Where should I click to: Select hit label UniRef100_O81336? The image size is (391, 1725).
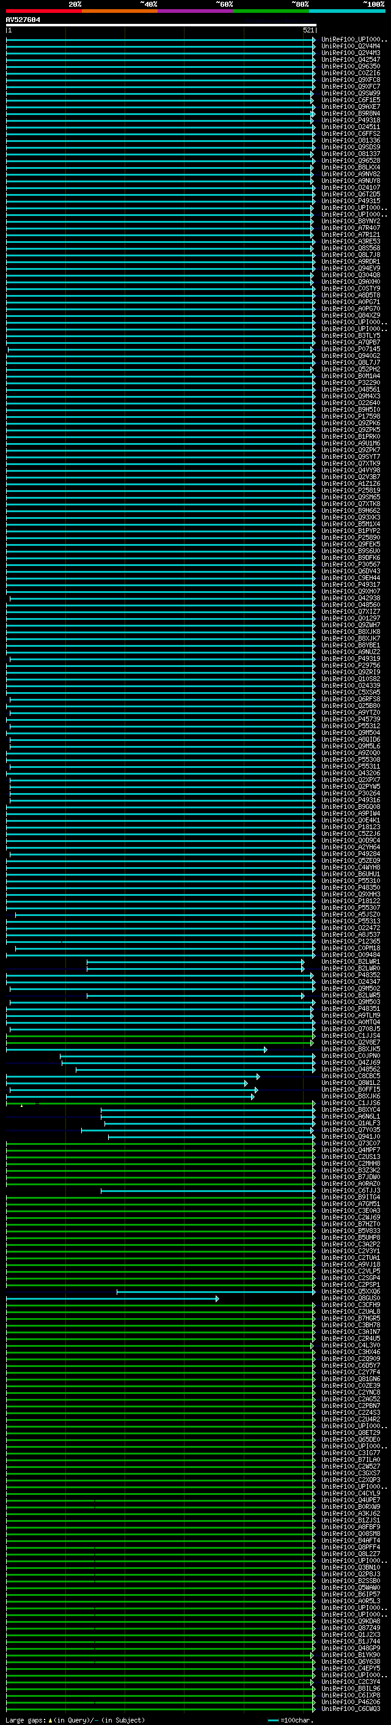350,140
